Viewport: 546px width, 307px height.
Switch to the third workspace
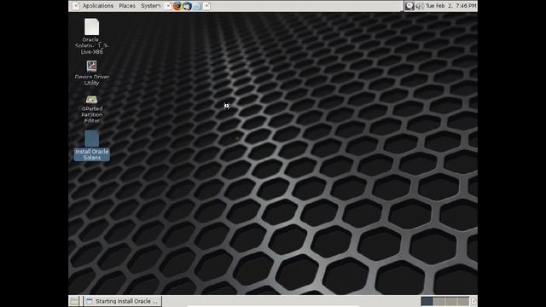[451, 301]
